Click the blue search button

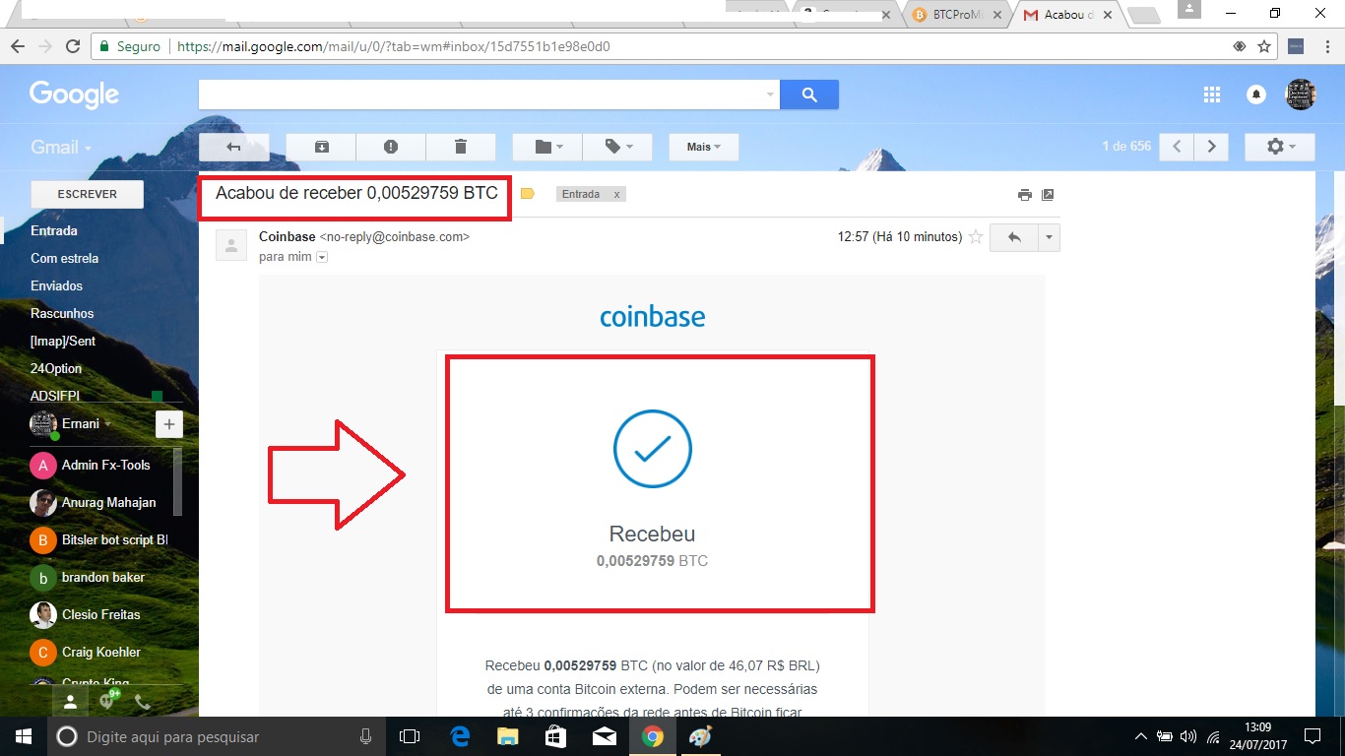(809, 94)
